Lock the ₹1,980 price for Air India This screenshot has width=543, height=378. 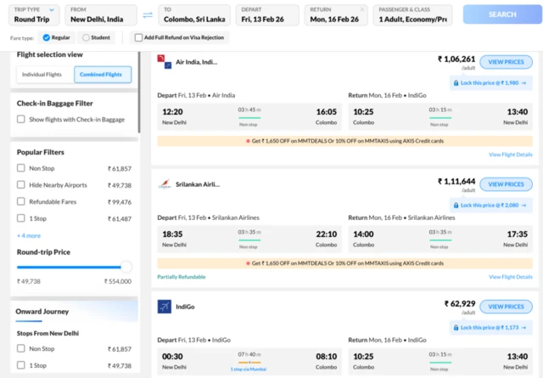click(x=492, y=82)
